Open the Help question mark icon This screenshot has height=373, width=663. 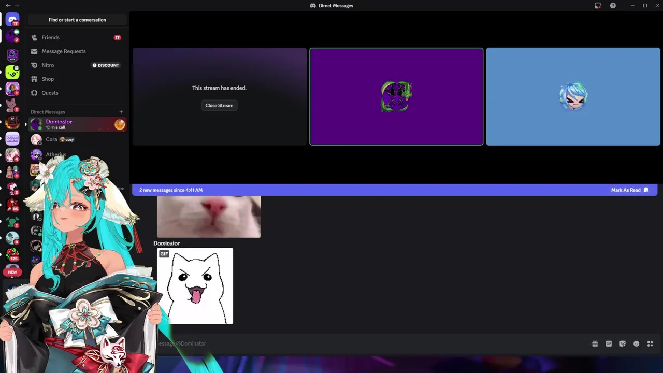click(x=613, y=6)
